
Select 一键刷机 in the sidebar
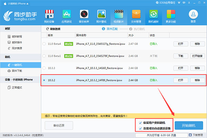(21, 65)
